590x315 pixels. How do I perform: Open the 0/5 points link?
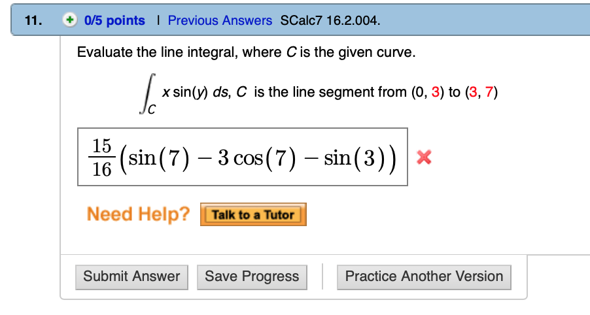point(114,20)
